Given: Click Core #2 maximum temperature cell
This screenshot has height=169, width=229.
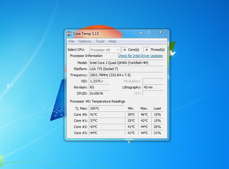Looking at the screenshot, I should tap(144, 127).
